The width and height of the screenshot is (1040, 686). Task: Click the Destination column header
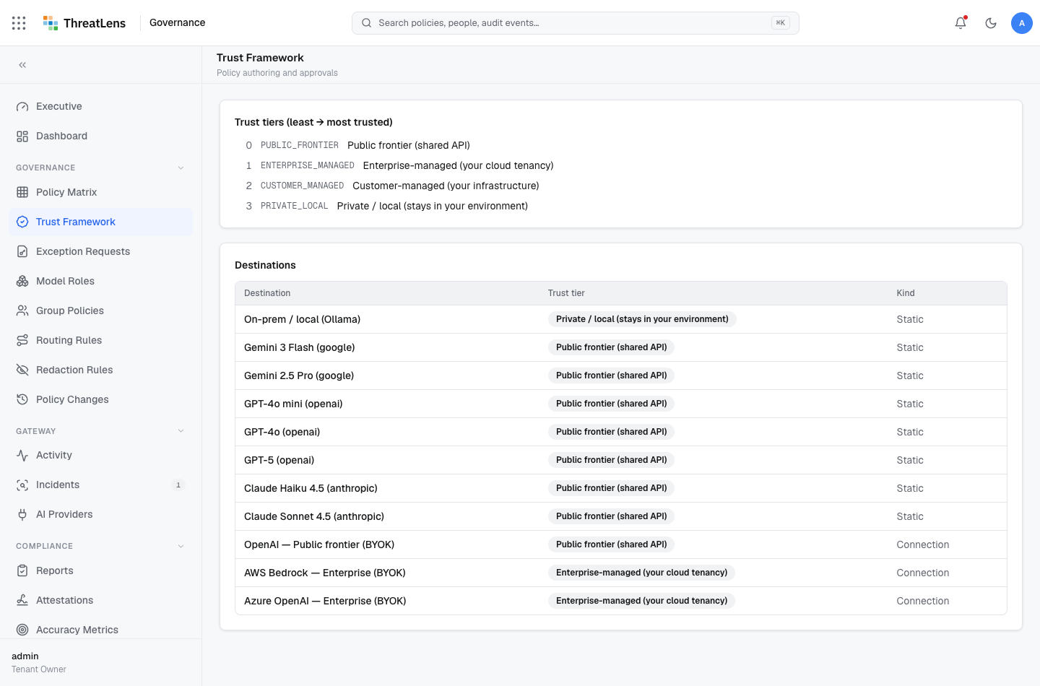coord(267,293)
